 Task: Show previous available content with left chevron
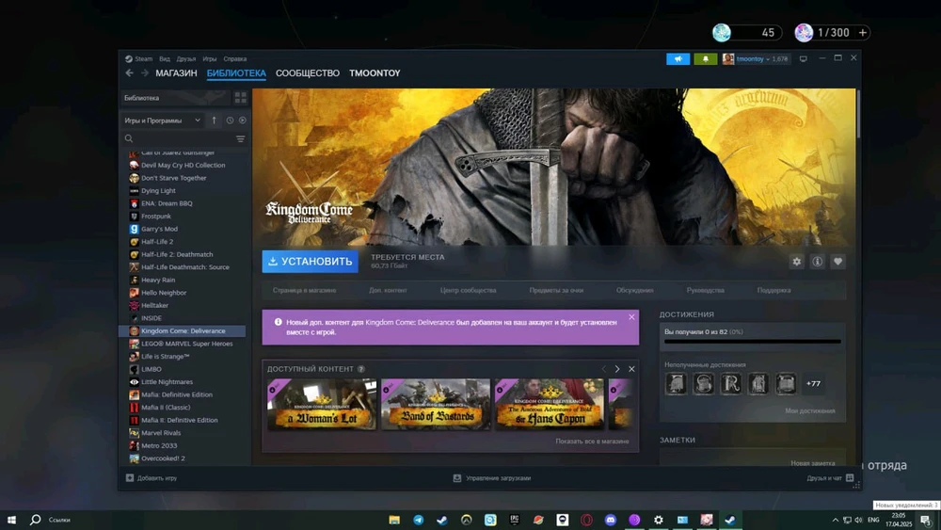click(604, 369)
